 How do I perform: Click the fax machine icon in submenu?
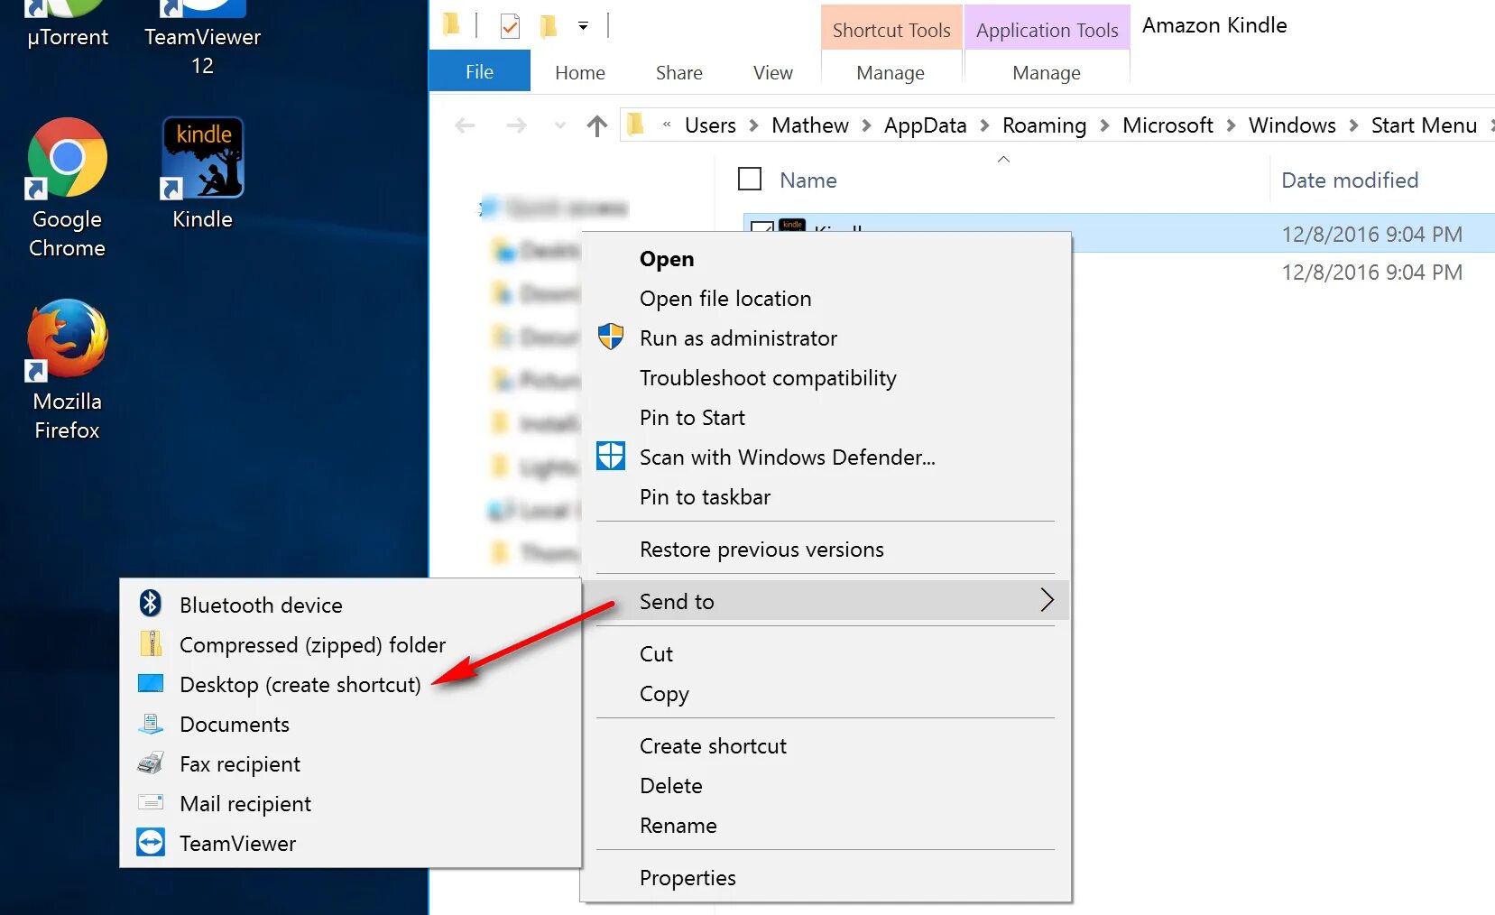coord(151,762)
